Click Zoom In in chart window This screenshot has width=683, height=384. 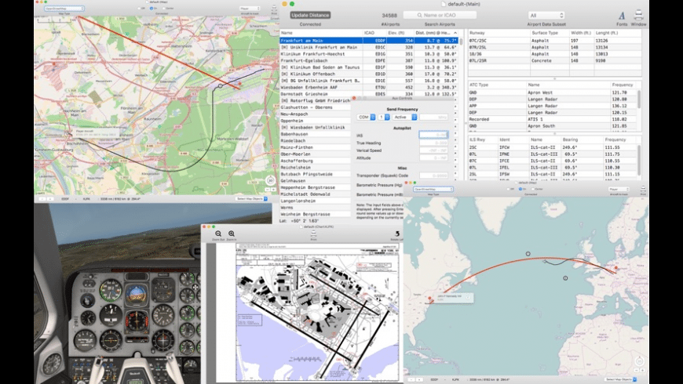click(232, 234)
